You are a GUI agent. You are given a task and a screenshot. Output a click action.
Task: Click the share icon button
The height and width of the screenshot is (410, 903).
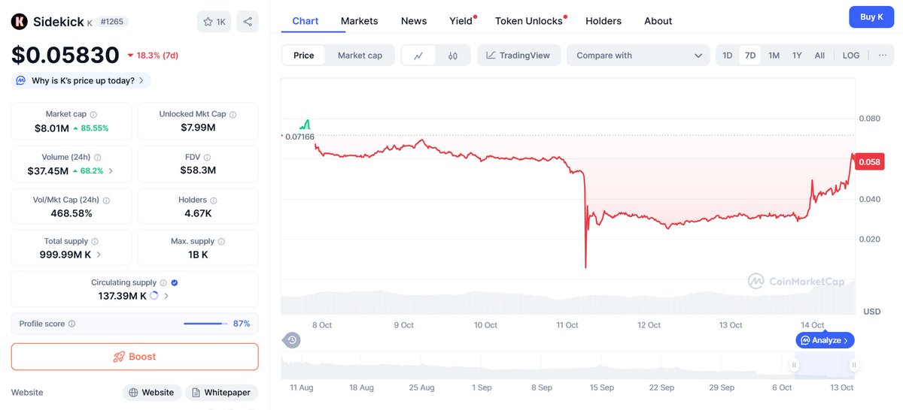point(247,21)
